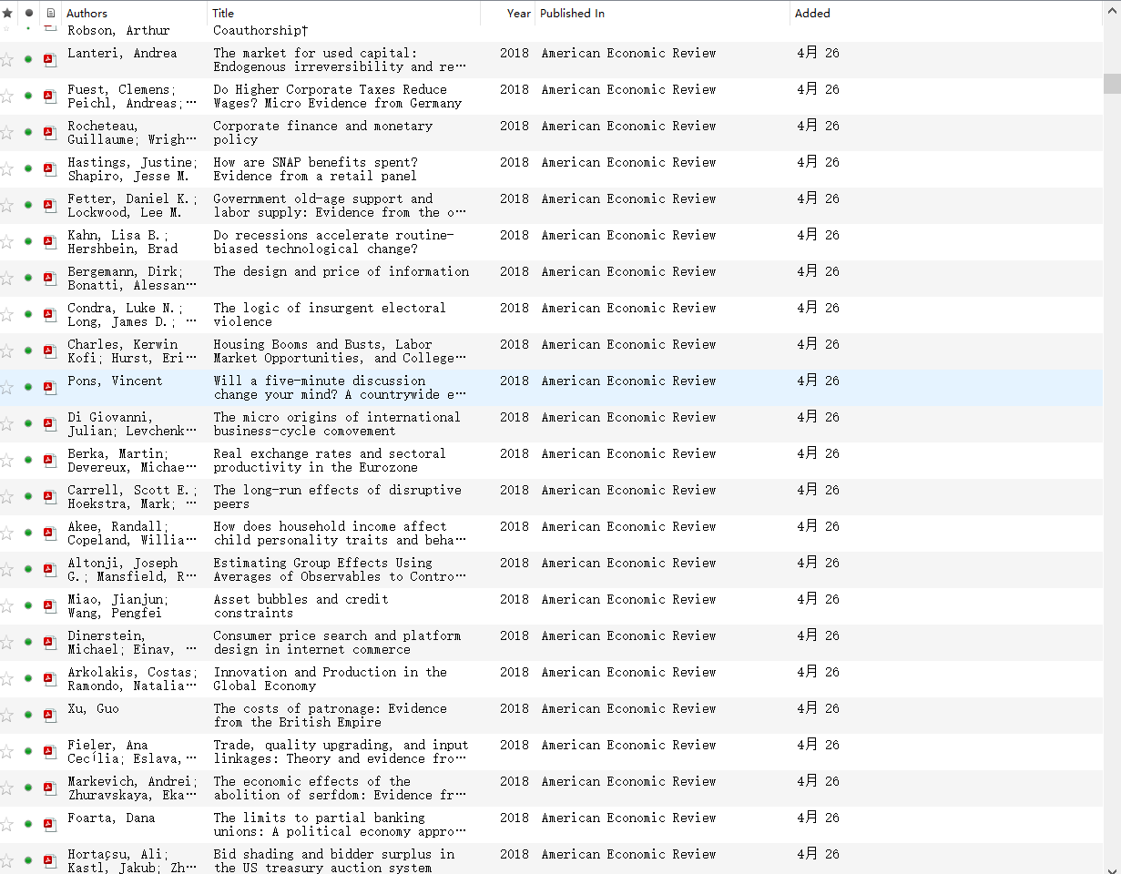Image resolution: width=1121 pixels, height=874 pixels.
Task: Sort documents by Title column
Action: [x=344, y=14]
